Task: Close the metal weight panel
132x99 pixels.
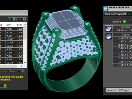Action: coord(25,13)
